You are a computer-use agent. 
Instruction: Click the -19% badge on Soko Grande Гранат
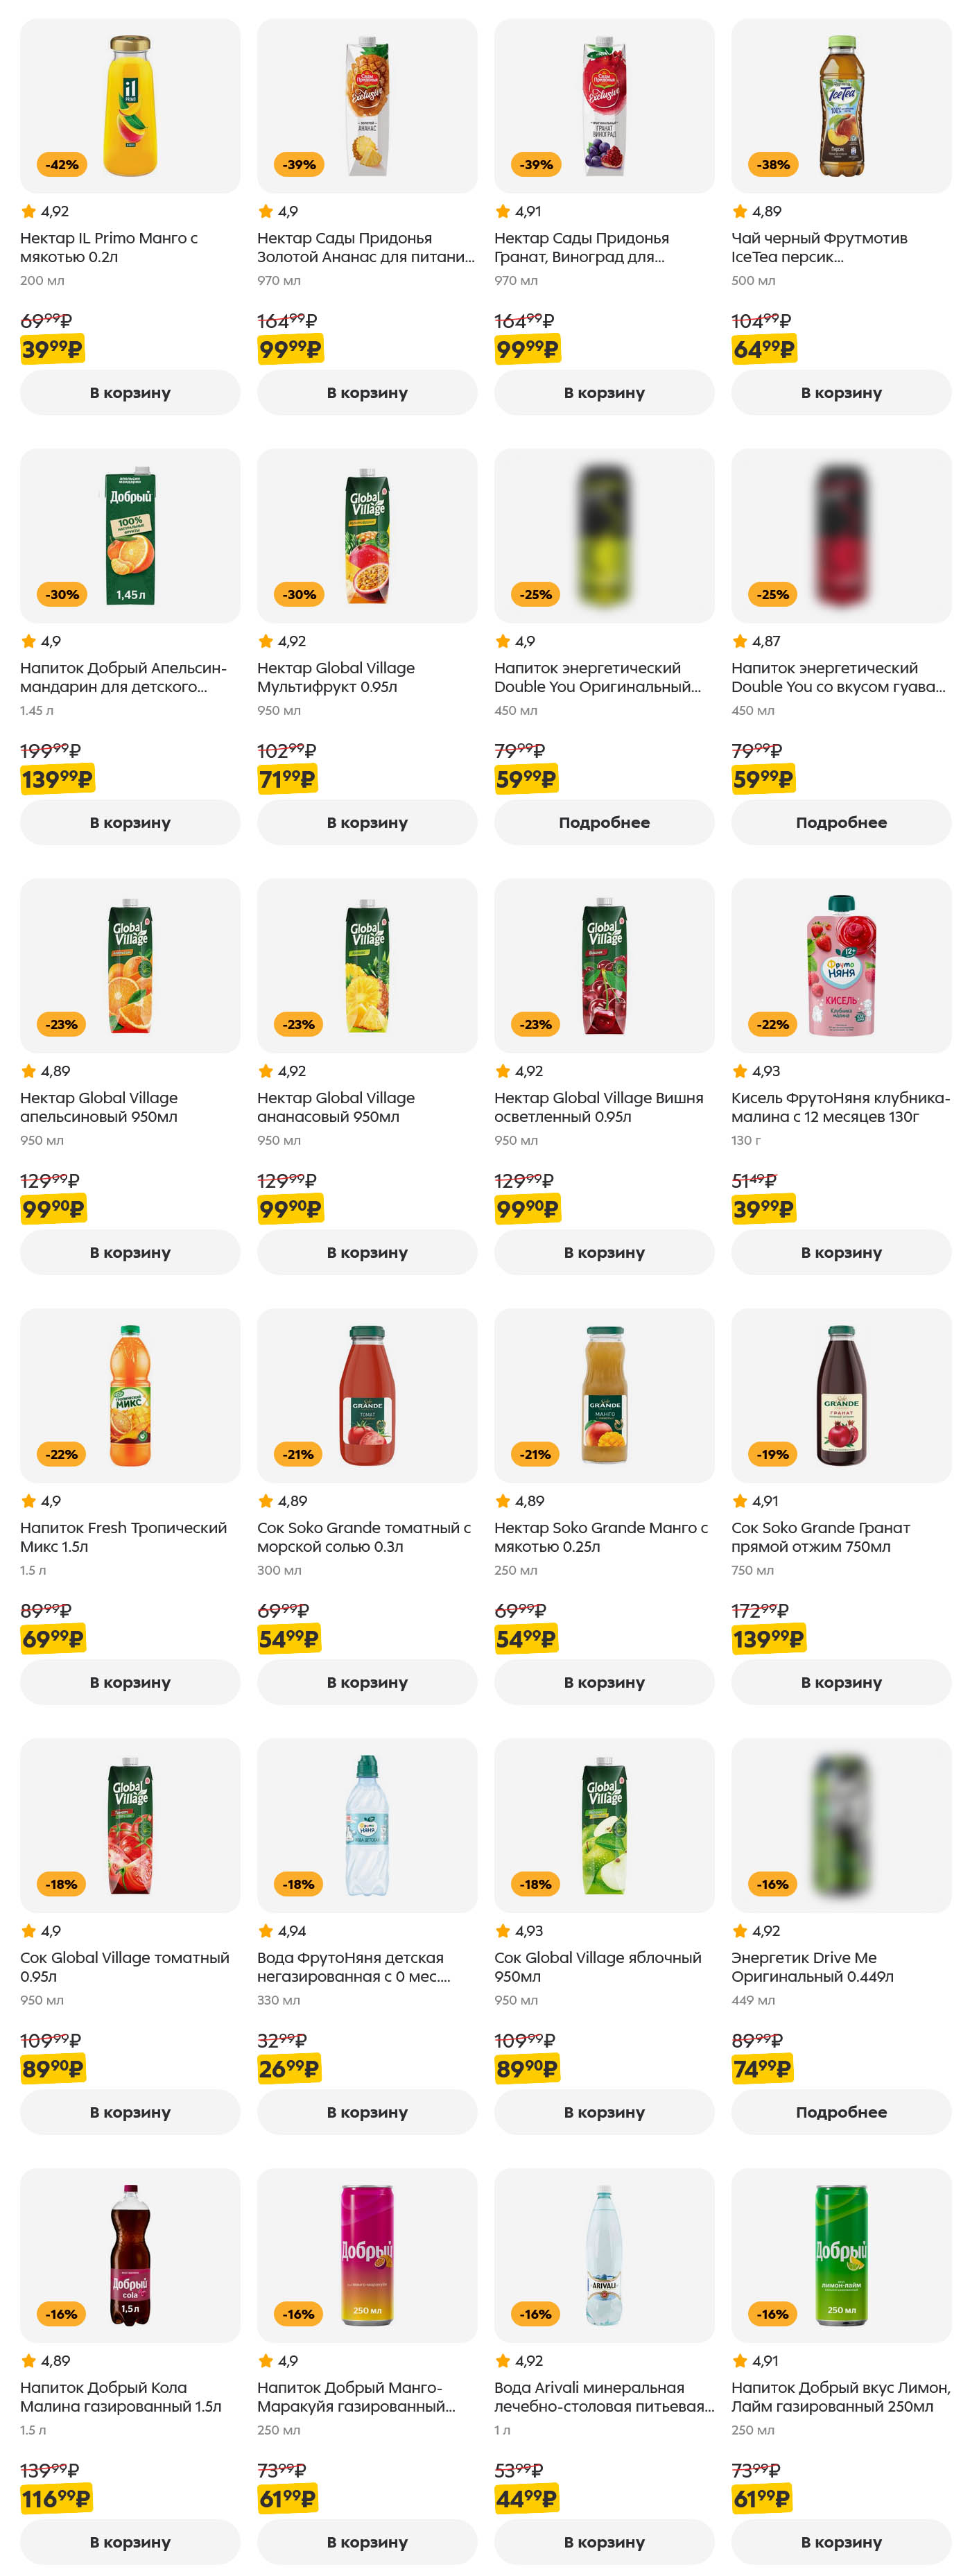point(773,1454)
